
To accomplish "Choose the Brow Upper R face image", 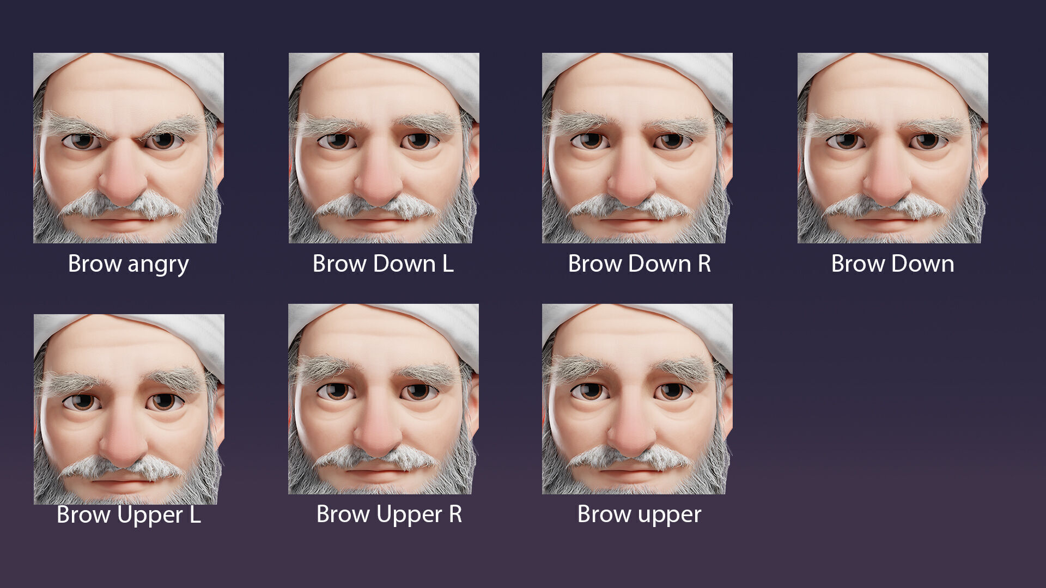I will click(x=383, y=399).
